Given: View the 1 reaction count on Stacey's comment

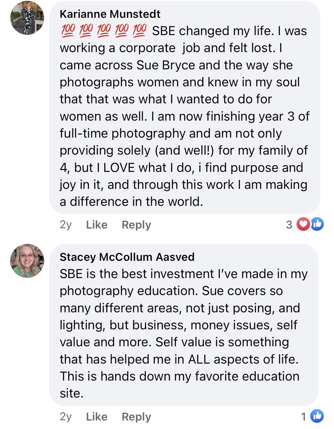Looking at the screenshot, I should 304,416.
